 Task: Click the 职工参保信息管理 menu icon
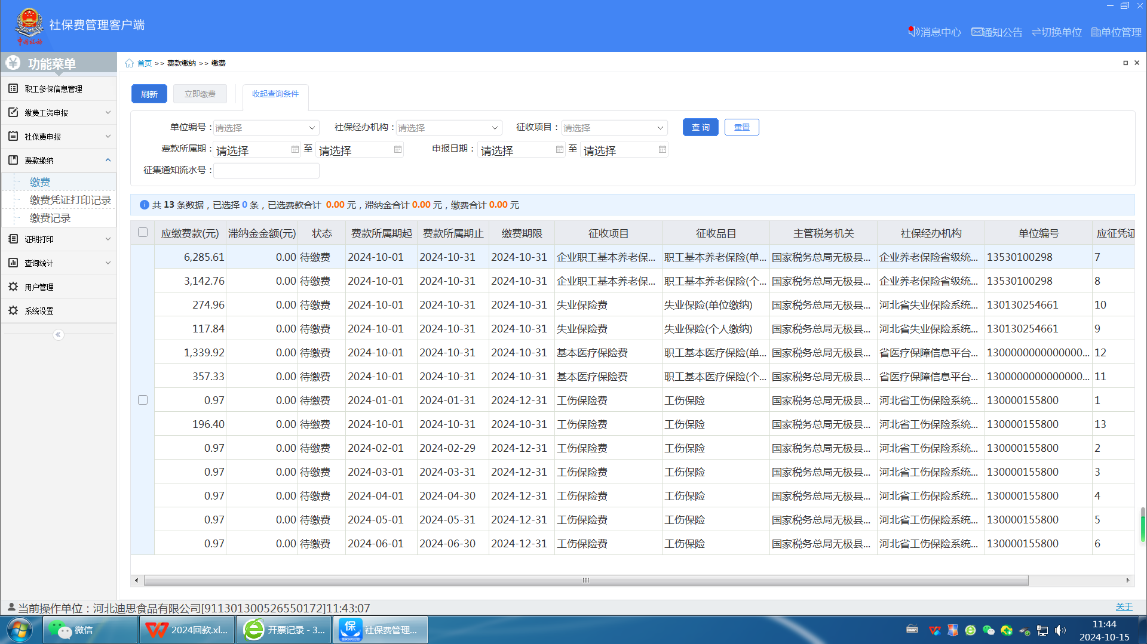[x=13, y=89]
